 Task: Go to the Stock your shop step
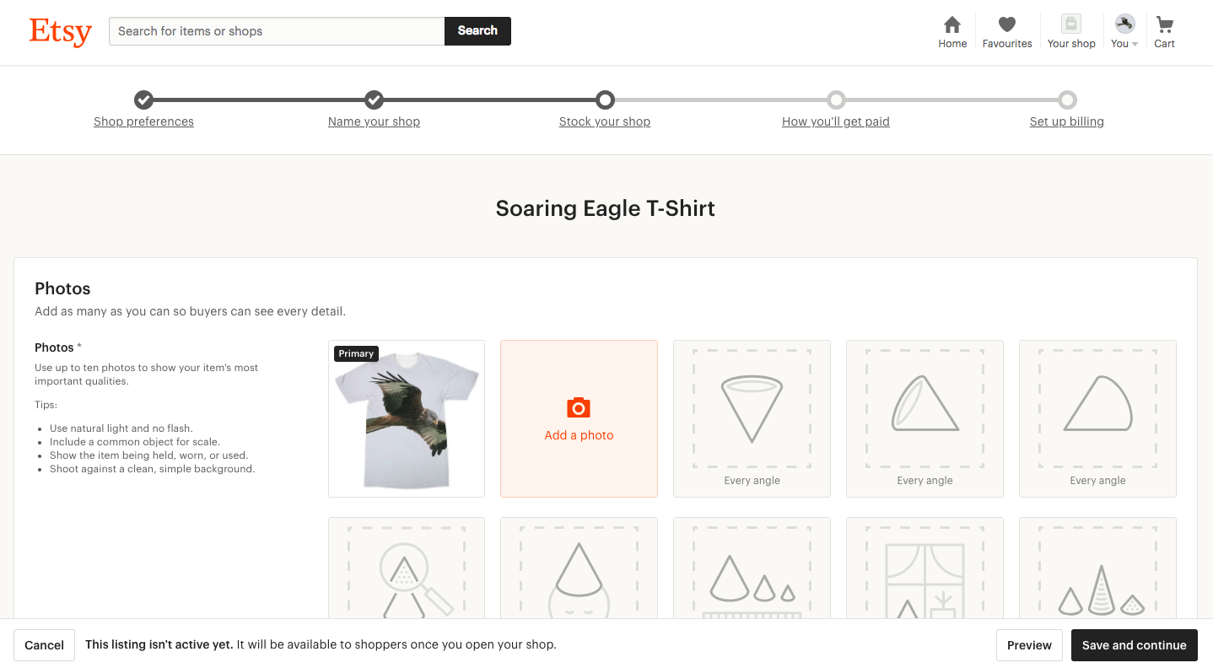(605, 121)
